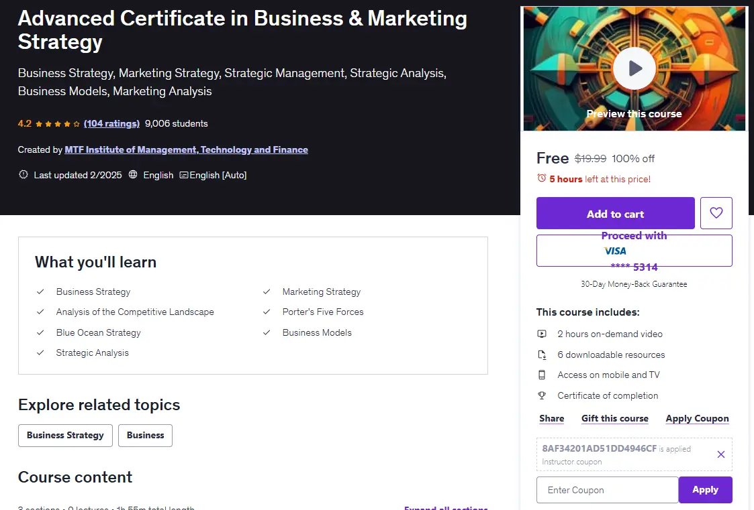Click checkmark next to Blue Ocean Strategy
This screenshot has width=754, height=510.
[x=40, y=332]
